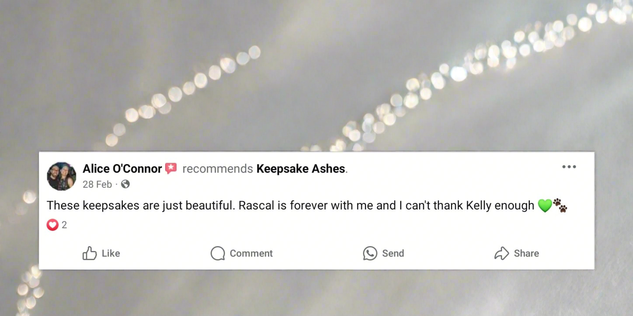Click the red recommendation star badge

coord(171,168)
